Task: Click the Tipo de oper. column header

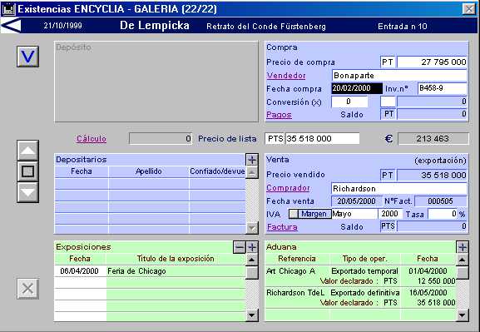Action: click(364, 259)
